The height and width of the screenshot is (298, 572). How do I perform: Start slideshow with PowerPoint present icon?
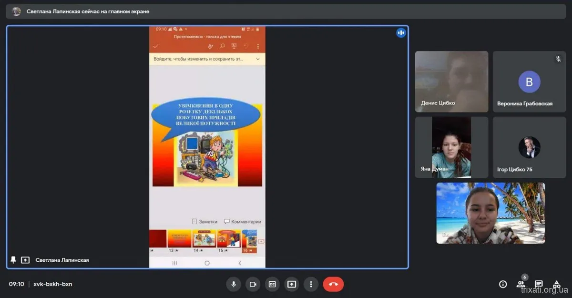click(x=234, y=46)
